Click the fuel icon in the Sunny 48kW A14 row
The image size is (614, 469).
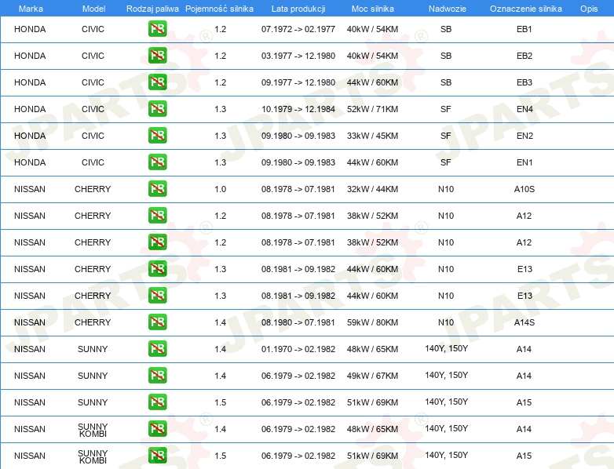pyautogui.click(x=157, y=348)
